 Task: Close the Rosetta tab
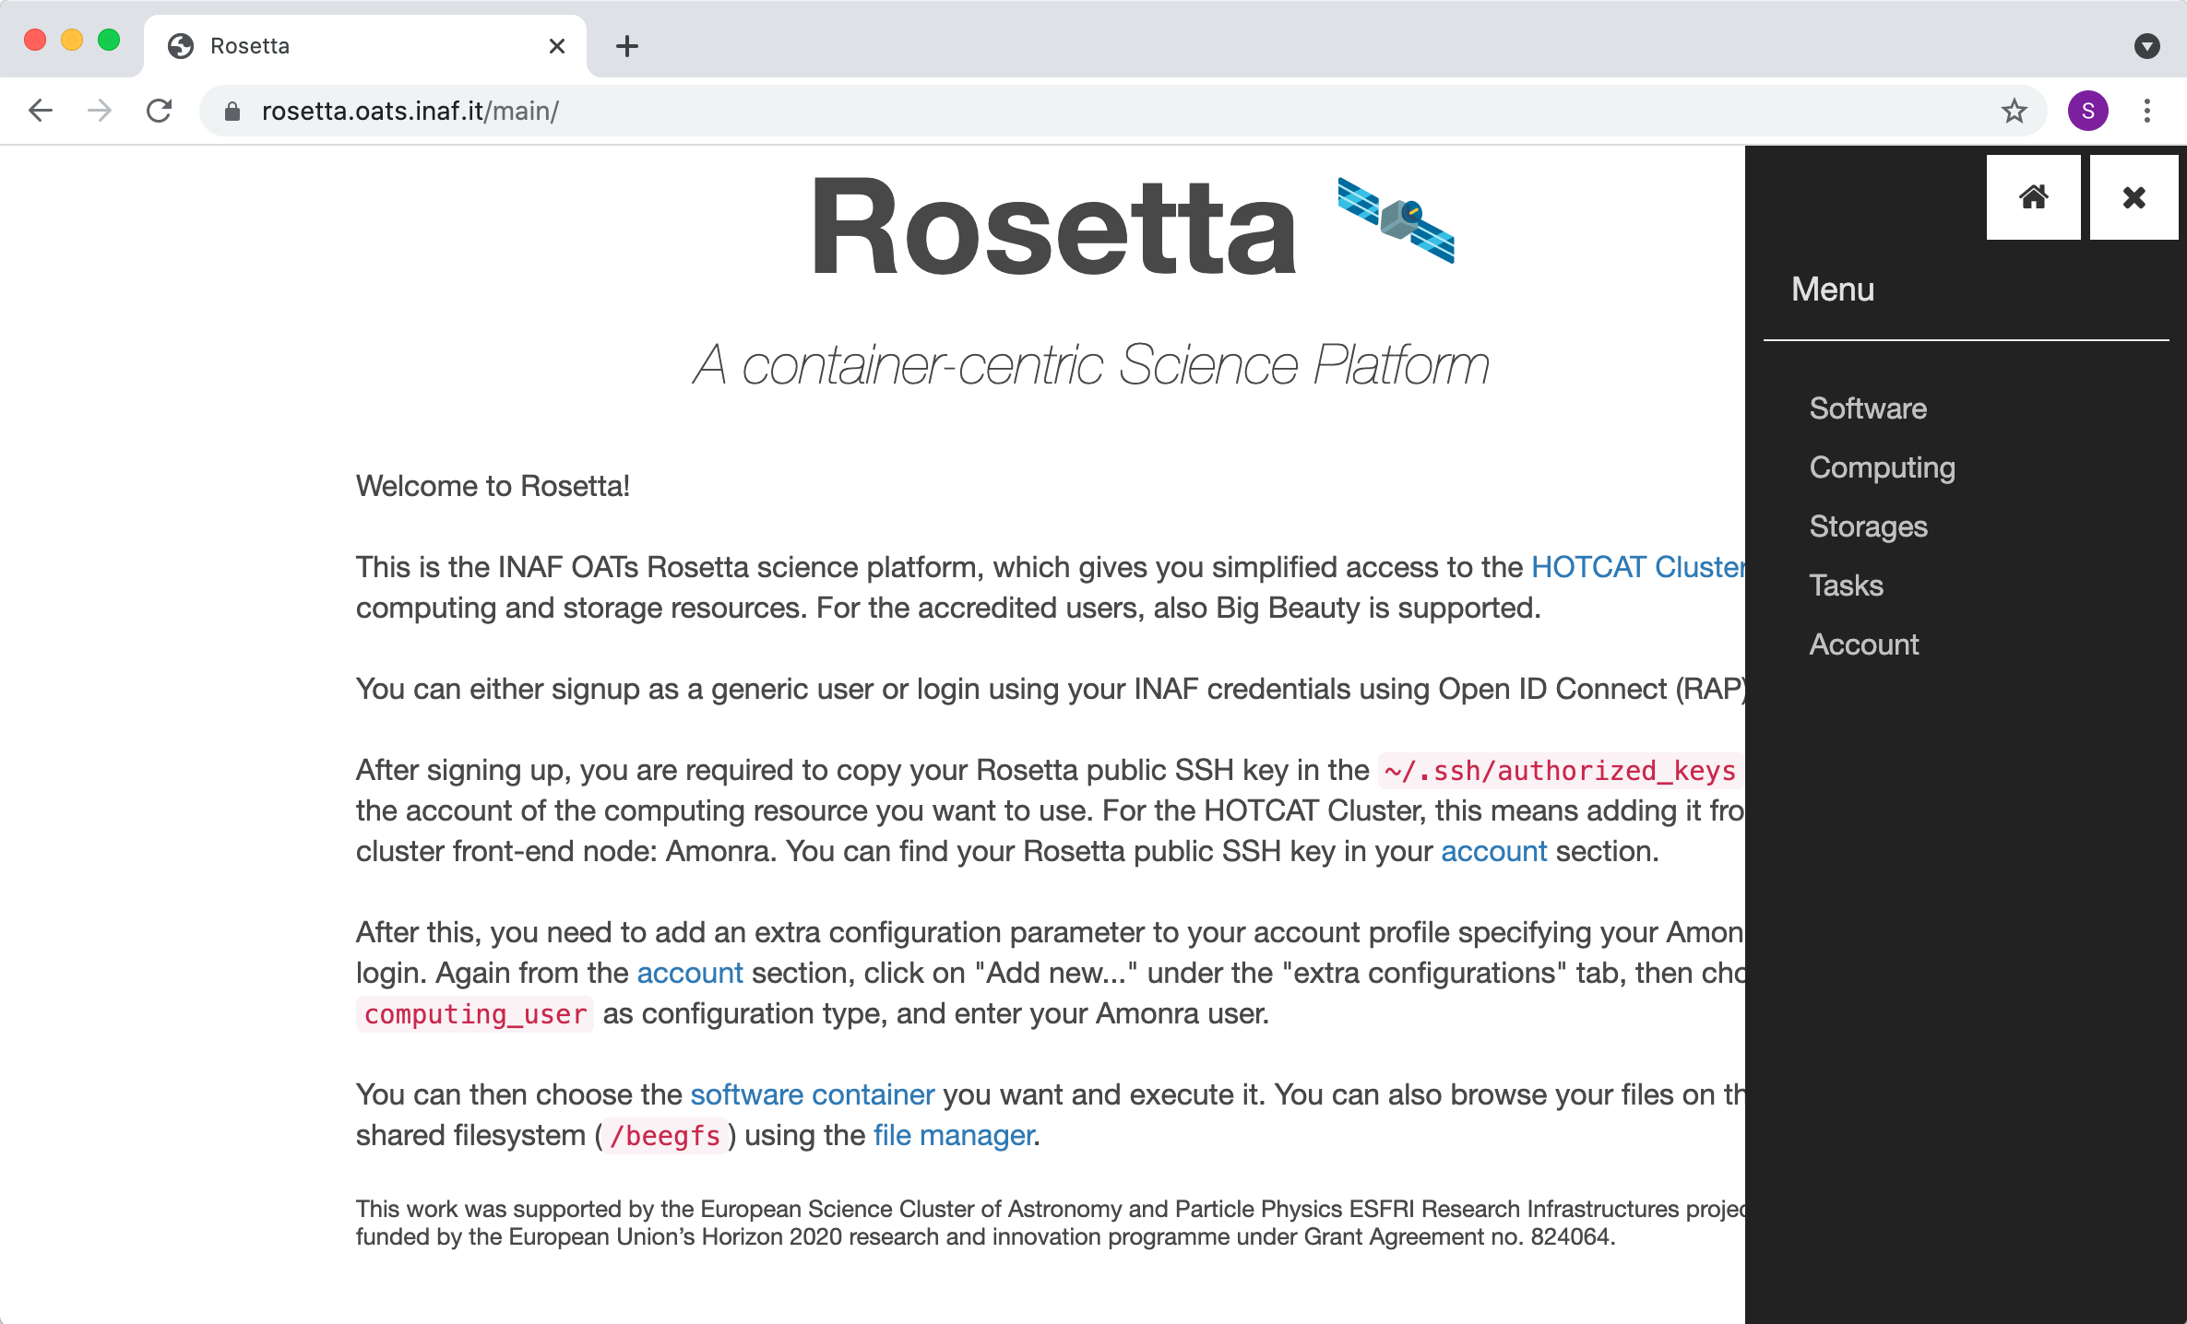coord(557,46)
